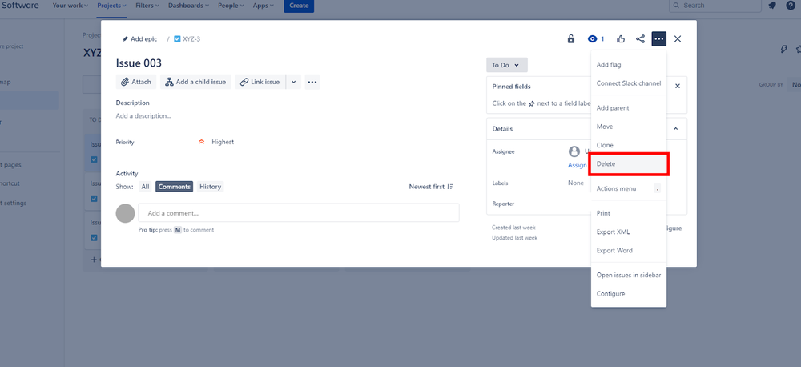Viewport: 801px width, 367px height.
Task: Click the more options dots beside Link issue
Action: click(312, 82)
